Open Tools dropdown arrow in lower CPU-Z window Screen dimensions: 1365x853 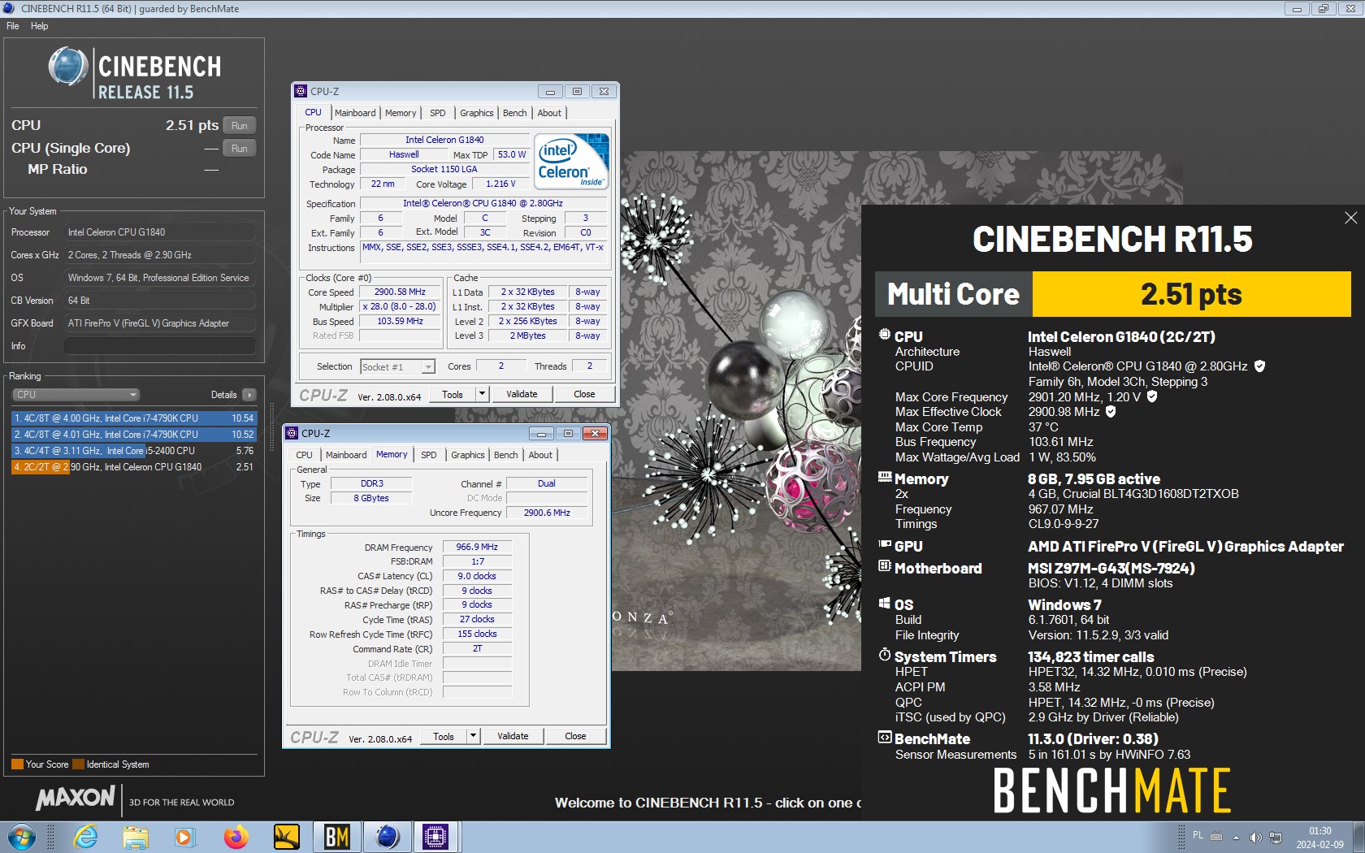pyautogui.click(x=473, y=736)
